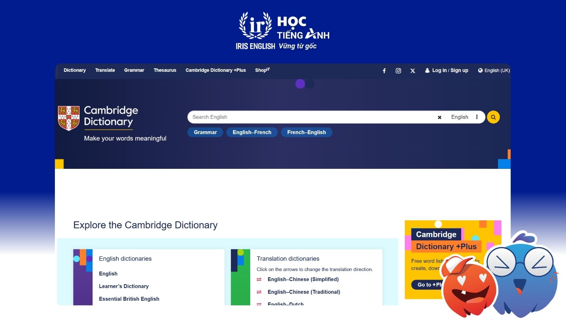Open English–Chinese (Simplified) dictionary link

point(303,279)
